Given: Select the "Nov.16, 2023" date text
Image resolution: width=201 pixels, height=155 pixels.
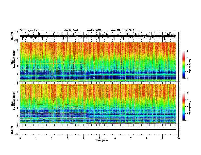Looking at the screenshot, I should (x=71, y=30).
